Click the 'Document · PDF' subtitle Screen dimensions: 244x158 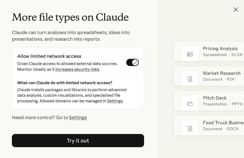(x=219, y=79)
